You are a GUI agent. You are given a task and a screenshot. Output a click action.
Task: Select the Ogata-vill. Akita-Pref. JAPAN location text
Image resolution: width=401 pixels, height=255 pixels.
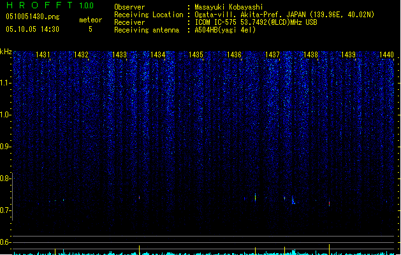click(x=284, y=15)
